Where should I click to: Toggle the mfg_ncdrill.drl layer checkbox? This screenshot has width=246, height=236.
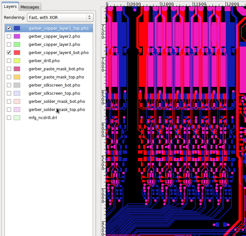[9, 118]
